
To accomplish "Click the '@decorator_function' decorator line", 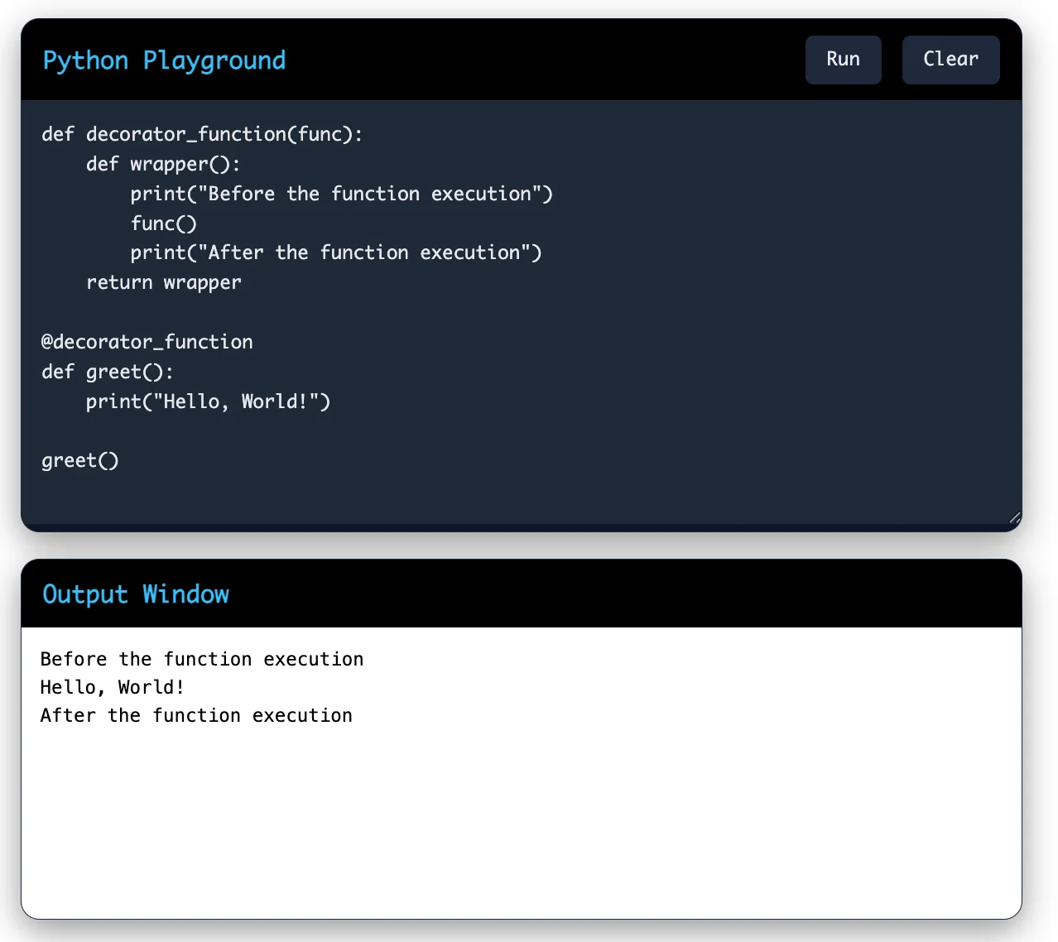I will coord(147,342).
